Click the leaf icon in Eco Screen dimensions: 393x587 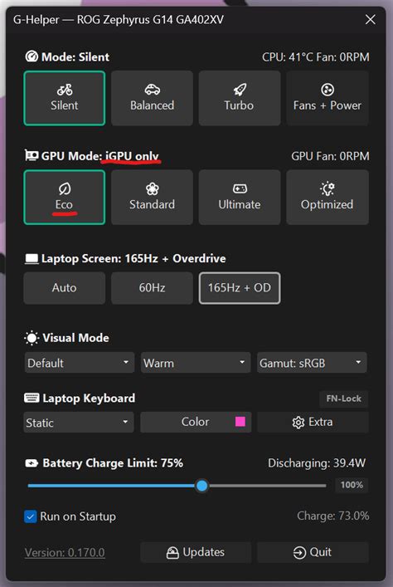pyautogui.click(x=65, y=189)
